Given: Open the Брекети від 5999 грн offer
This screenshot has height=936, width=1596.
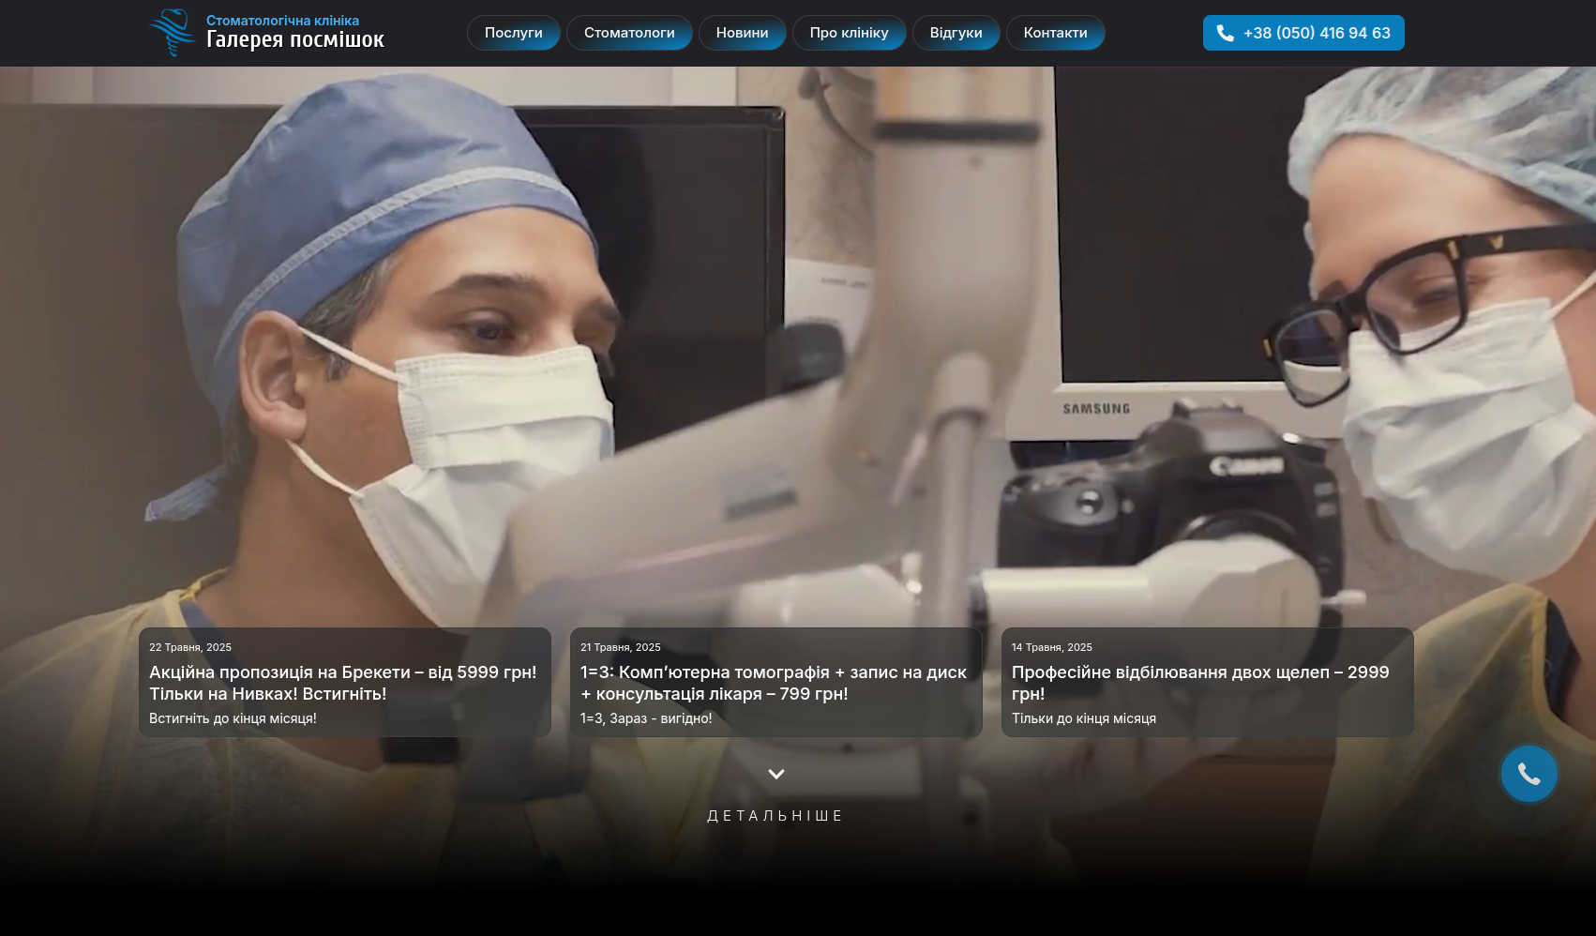Looking at the screenshot, I should coord(343,683).
